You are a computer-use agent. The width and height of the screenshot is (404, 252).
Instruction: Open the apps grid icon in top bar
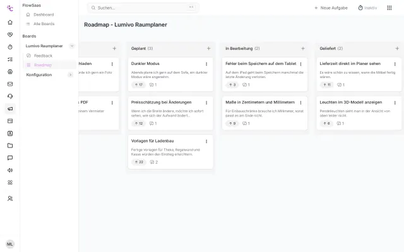coord(389,8)
